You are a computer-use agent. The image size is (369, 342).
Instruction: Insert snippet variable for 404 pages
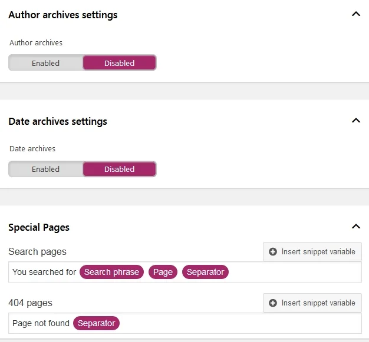tap(312, 303)
